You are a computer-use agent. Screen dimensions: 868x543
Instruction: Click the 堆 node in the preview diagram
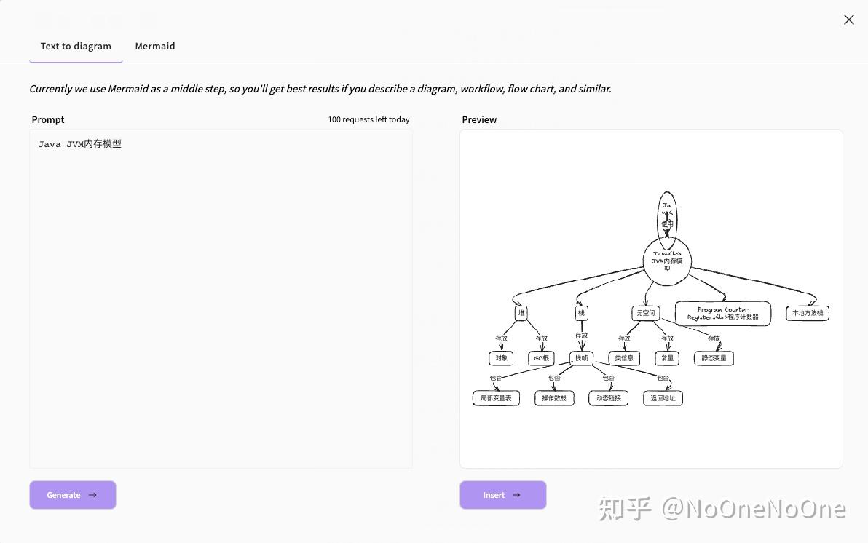pos(521,313)
